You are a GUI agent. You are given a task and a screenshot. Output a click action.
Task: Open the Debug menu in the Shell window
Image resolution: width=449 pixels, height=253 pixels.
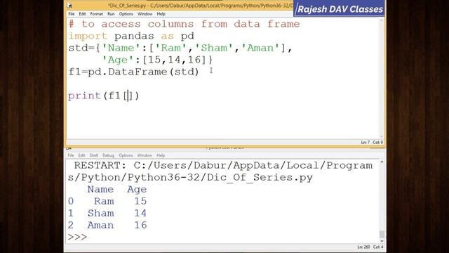(108, 155)
